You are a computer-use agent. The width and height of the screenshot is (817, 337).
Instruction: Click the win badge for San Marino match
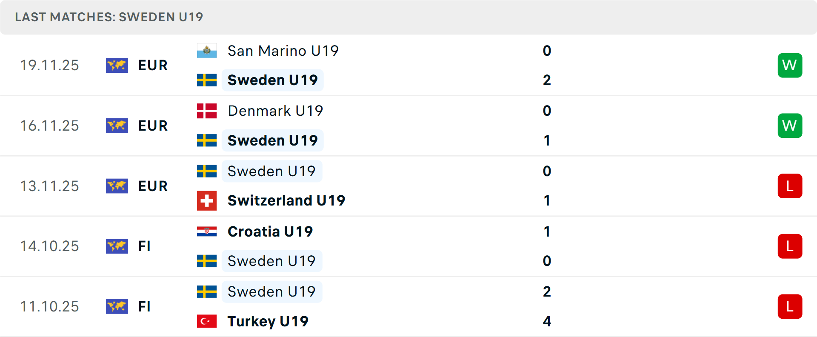pos(790,66)
